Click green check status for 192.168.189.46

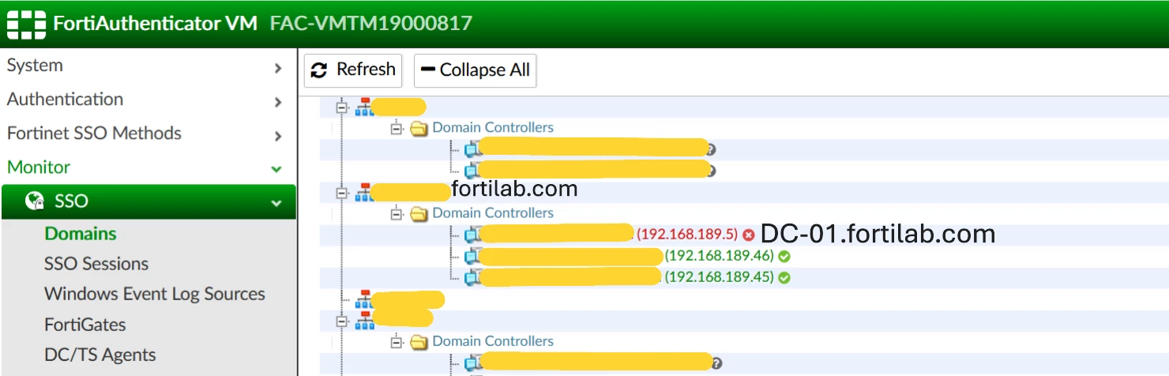784,256
